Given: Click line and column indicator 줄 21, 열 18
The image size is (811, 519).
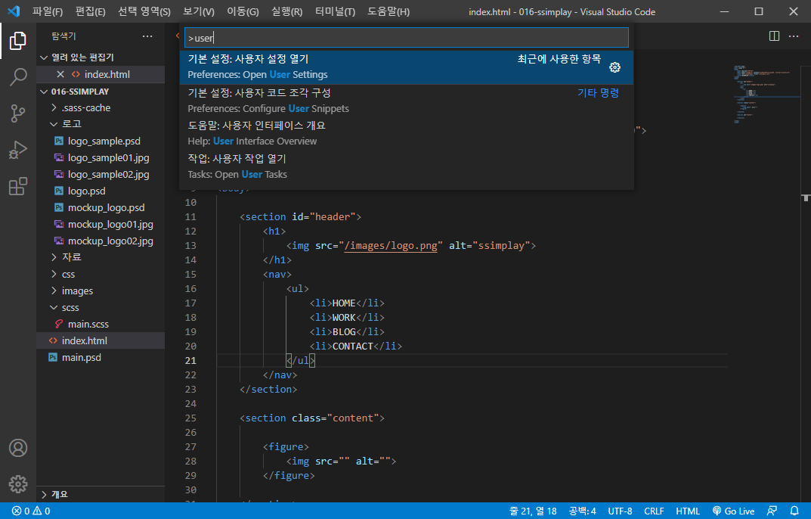Looking at the screenshot, I should click(533, 511).
